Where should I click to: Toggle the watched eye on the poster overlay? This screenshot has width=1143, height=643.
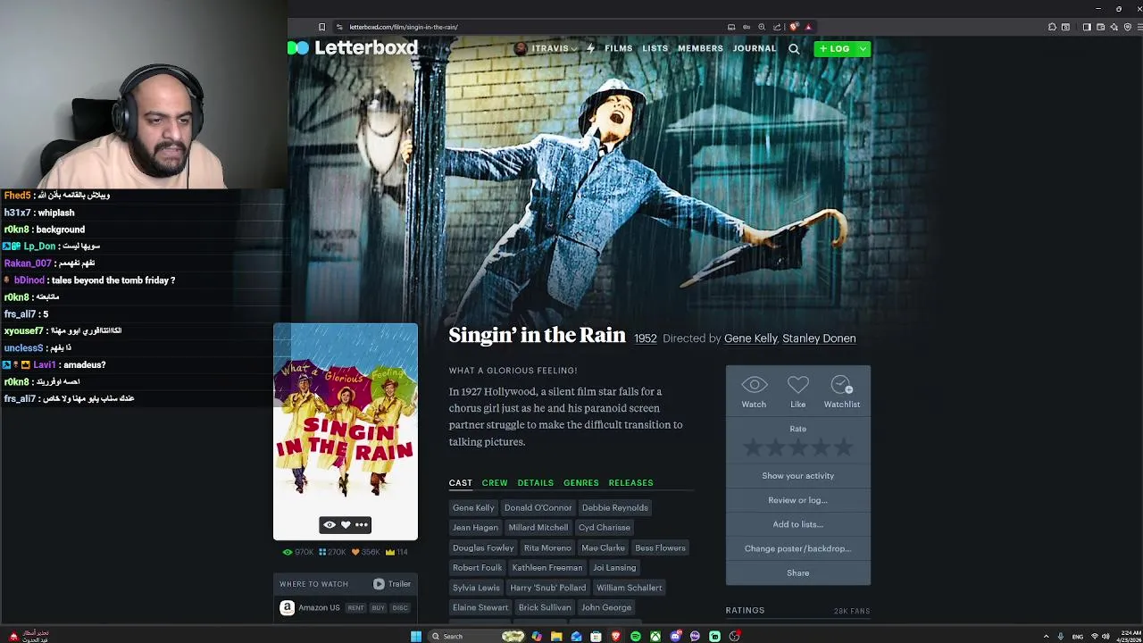click(x=330, y=525)
